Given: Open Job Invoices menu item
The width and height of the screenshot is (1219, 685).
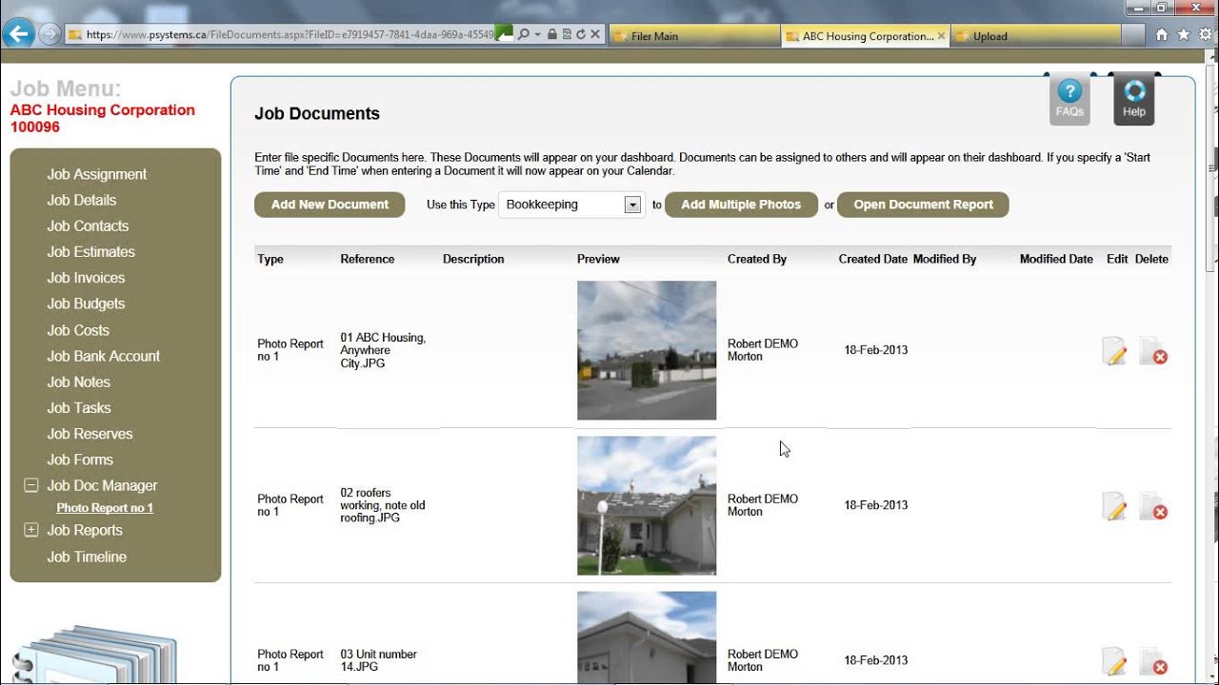Looking at the screenshot, I should click(86, 278).
